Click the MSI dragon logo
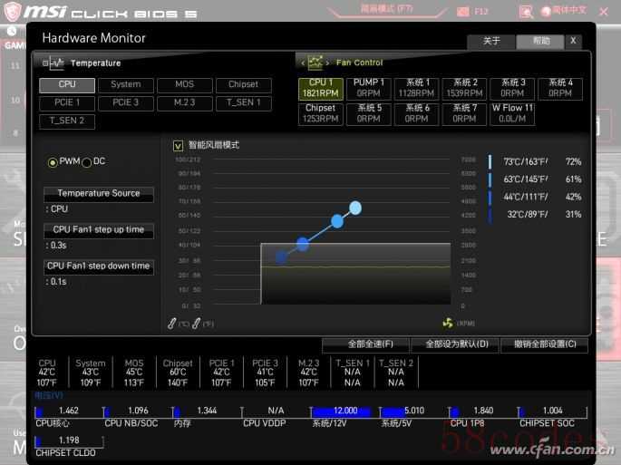Viewport: 621px width, 465px height. tap(16, 13)
